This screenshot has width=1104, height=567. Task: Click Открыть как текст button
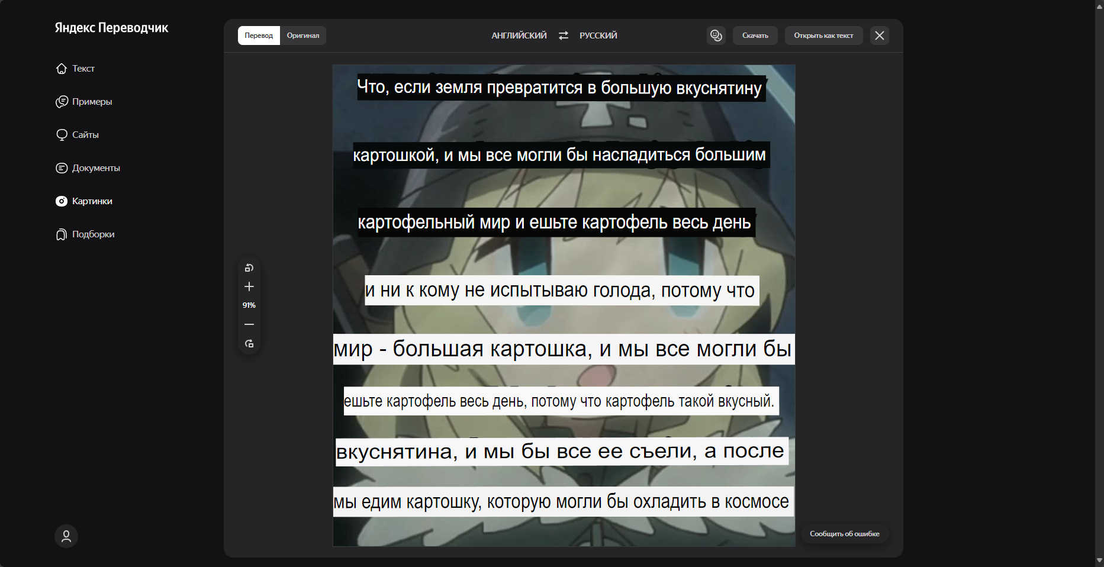823,36
